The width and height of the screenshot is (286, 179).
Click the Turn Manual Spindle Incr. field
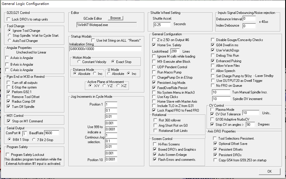(x=221, y=92)
